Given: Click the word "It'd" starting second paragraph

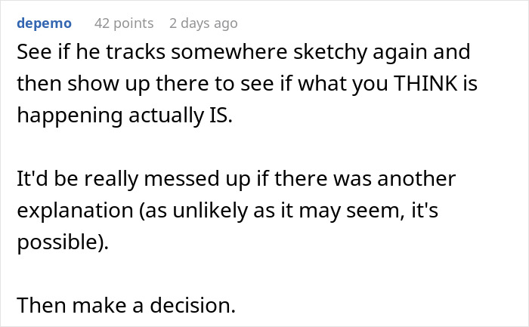Looking at the screenshot, I should pos(32,179).
